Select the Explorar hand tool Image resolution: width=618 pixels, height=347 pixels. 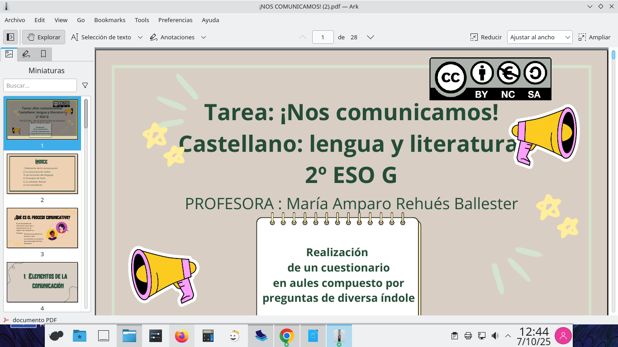[44, 37]
